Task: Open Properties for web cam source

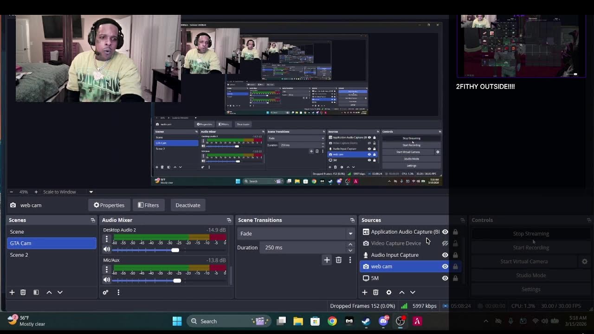Action: pyautogui.click(x=109, y=205)
